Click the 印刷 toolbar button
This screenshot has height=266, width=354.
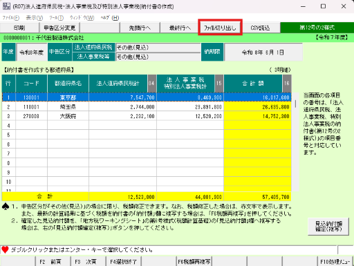point(19,28)
